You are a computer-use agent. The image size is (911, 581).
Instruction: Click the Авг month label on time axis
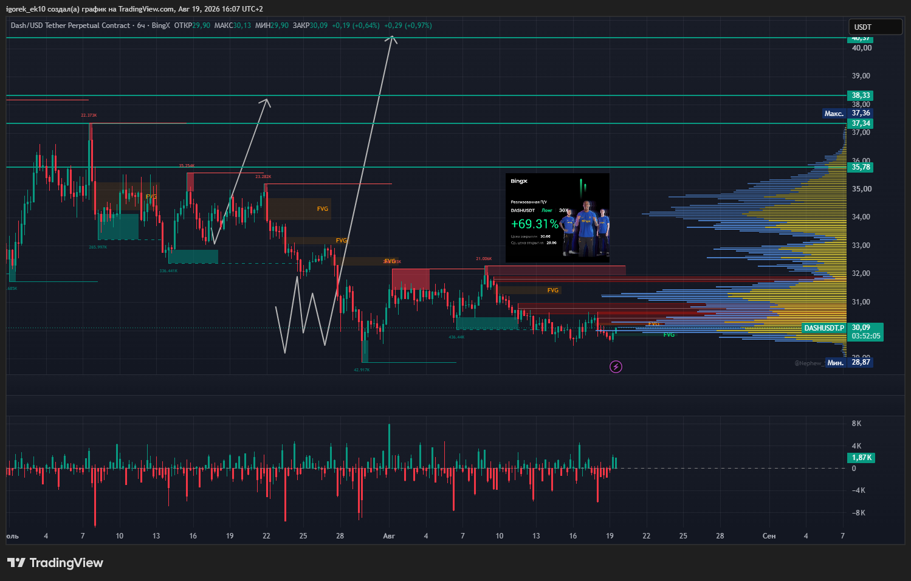pyautogui.click(x=389, y=536)
